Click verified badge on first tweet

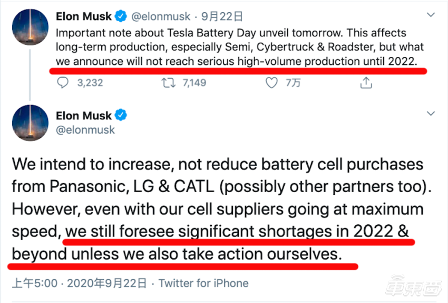pos(121,17)
